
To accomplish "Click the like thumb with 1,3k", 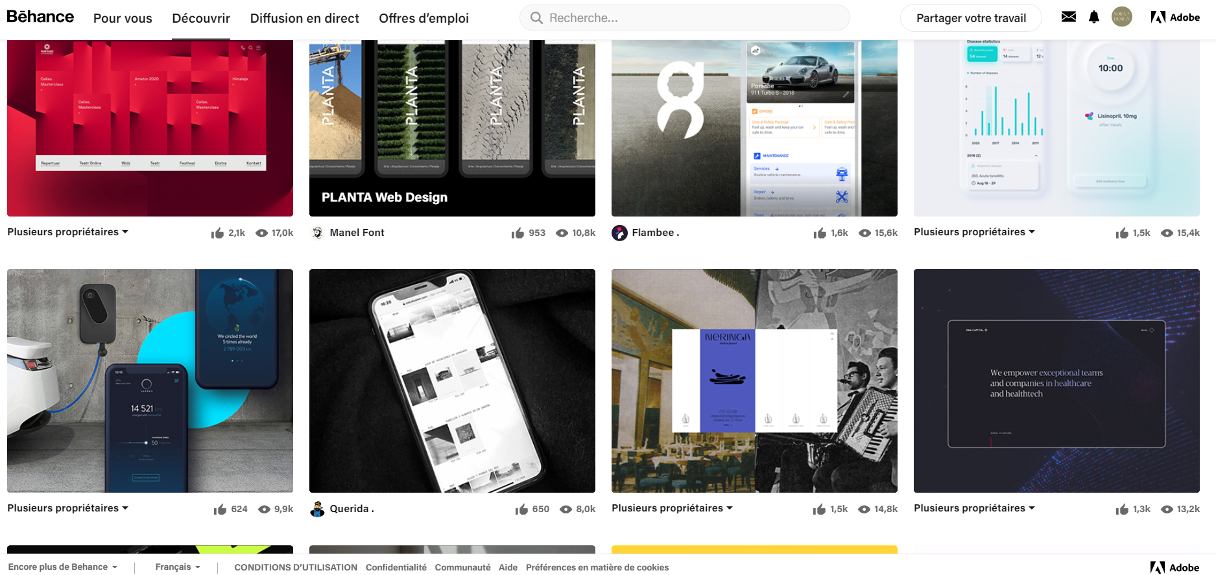I will pyautogui.click(x=1122, y=509).
